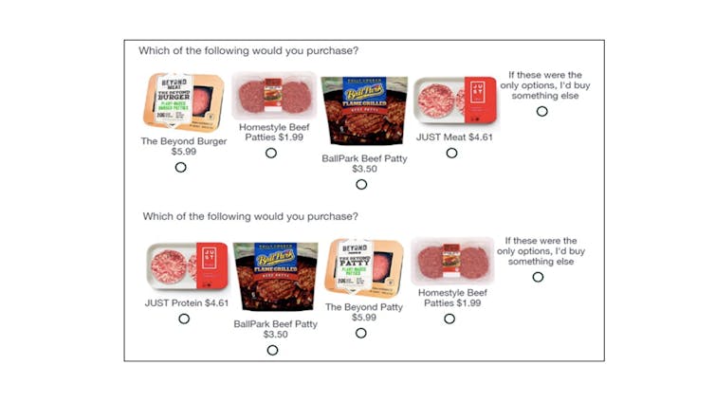This screenshot has width=715, height=402.
Task: Pick the JUST Meat $4.61 radio option
Action: tap(451, 153)
